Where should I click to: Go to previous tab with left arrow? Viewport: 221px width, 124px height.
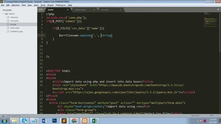point(40,10)
